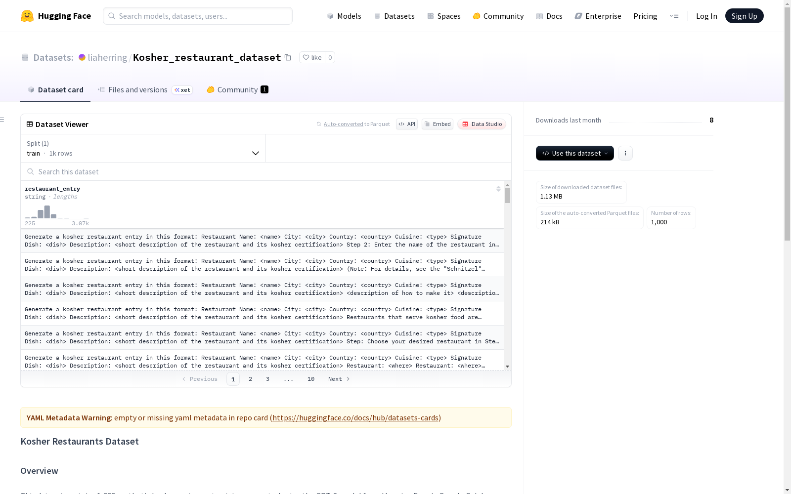Click the scroll-down arrow of the viewer scrollbar

point(507,367)
